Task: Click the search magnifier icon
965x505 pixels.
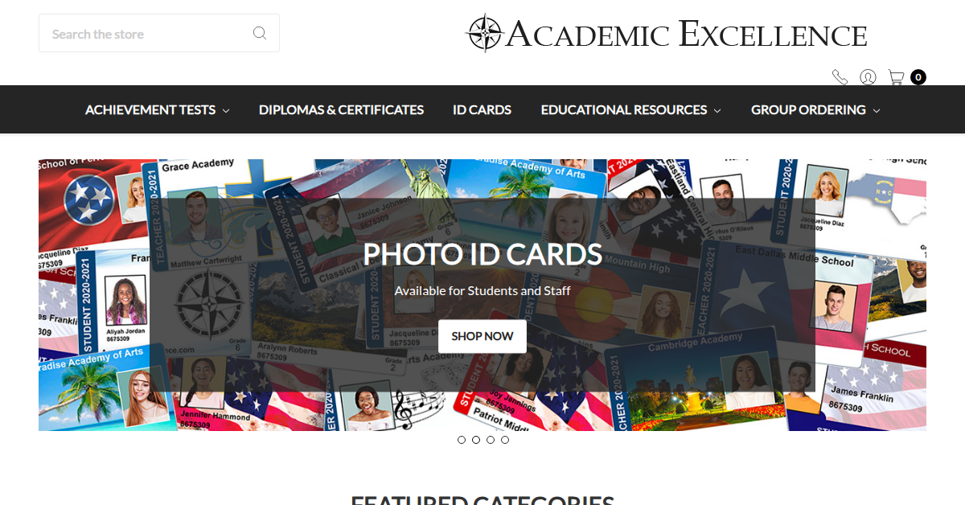Action: [x=260, y=33]
